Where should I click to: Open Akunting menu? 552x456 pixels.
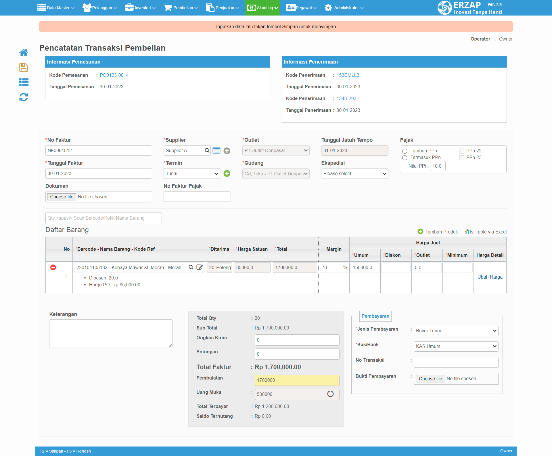pyautogui.click(x=263, y=8)
